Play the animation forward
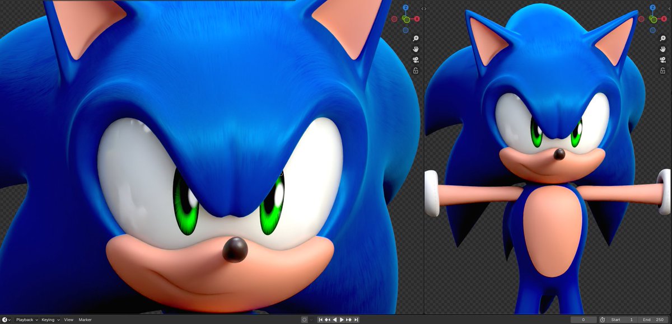Image resolution: width=672 pixels, height=324 pixels. coord(342,320)
